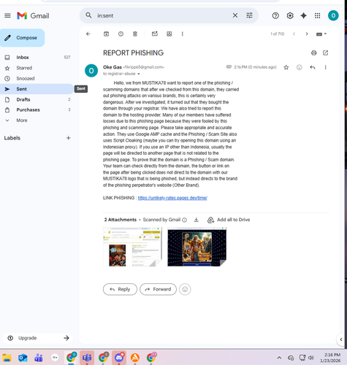Viewport: 347px width, 365px height.
Task: Open the main menu hamburger icon
Action: click(x=7, y=16)
